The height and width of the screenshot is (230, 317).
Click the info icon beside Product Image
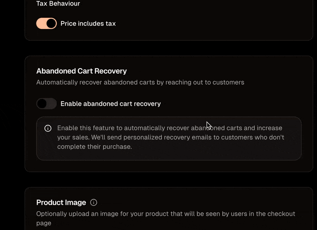coord(94,203)
